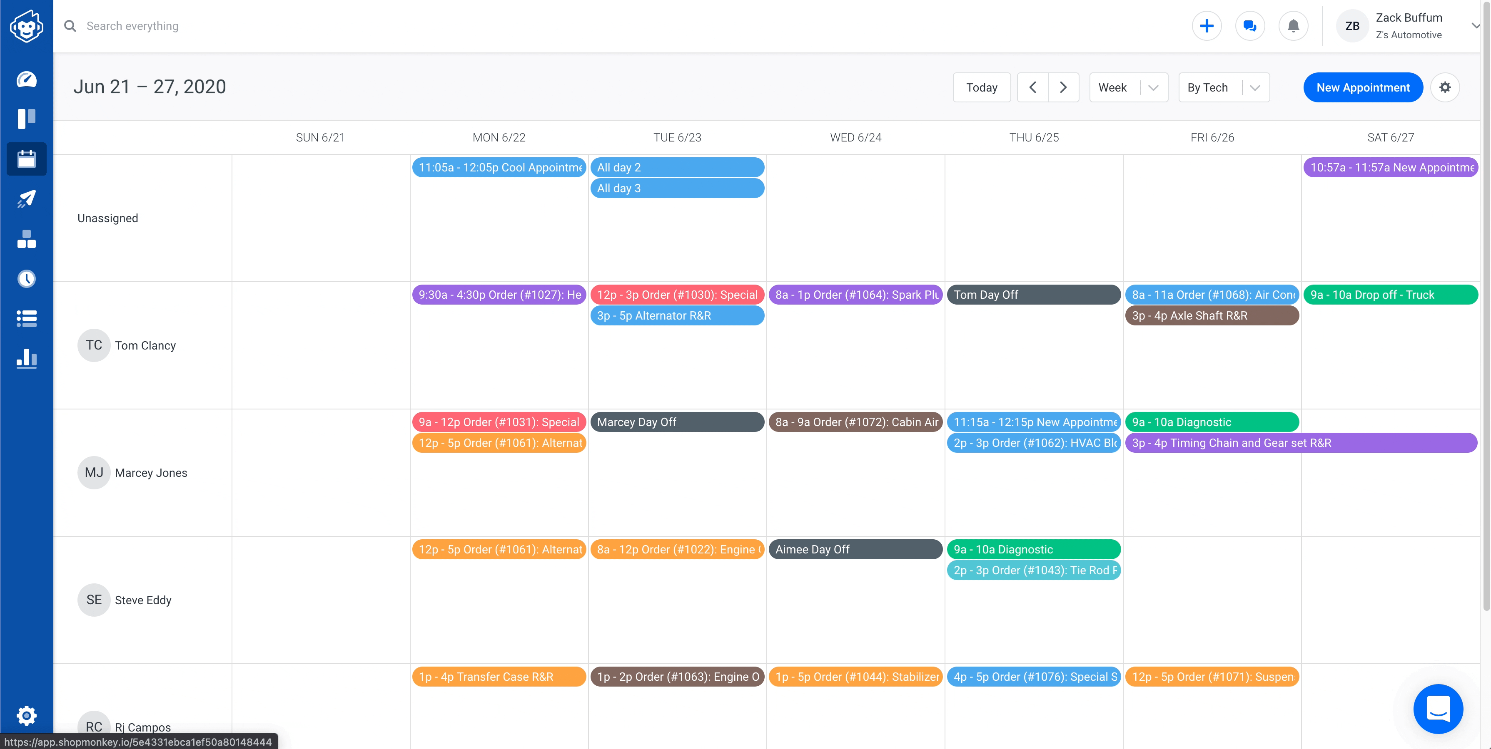Viewport: 1491px width, 749px height.
Task: Open the messages chat bubbles icon
Action: pos(1249,26)
